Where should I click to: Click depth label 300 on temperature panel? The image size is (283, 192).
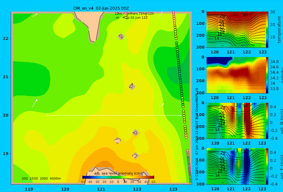point(200,47)
